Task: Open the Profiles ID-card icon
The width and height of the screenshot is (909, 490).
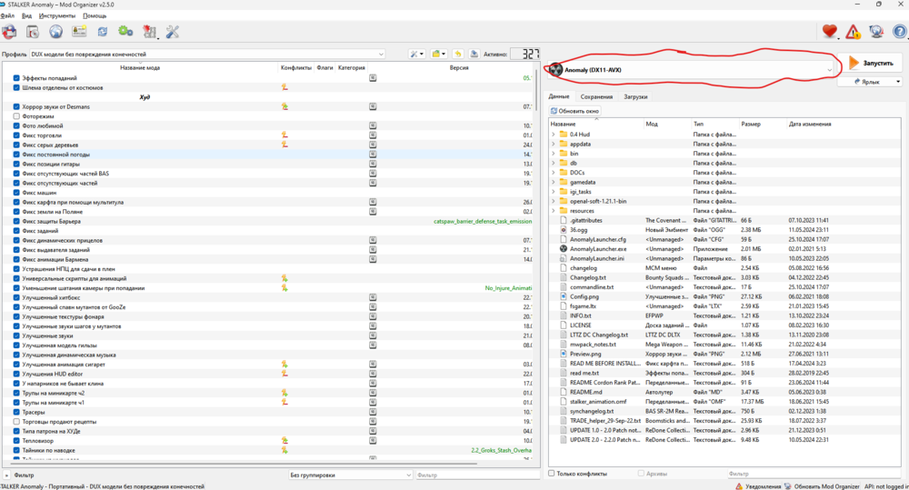Action: point(79,32)
